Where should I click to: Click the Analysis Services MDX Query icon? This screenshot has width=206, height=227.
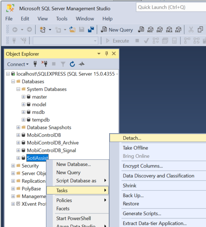point(150,30)
